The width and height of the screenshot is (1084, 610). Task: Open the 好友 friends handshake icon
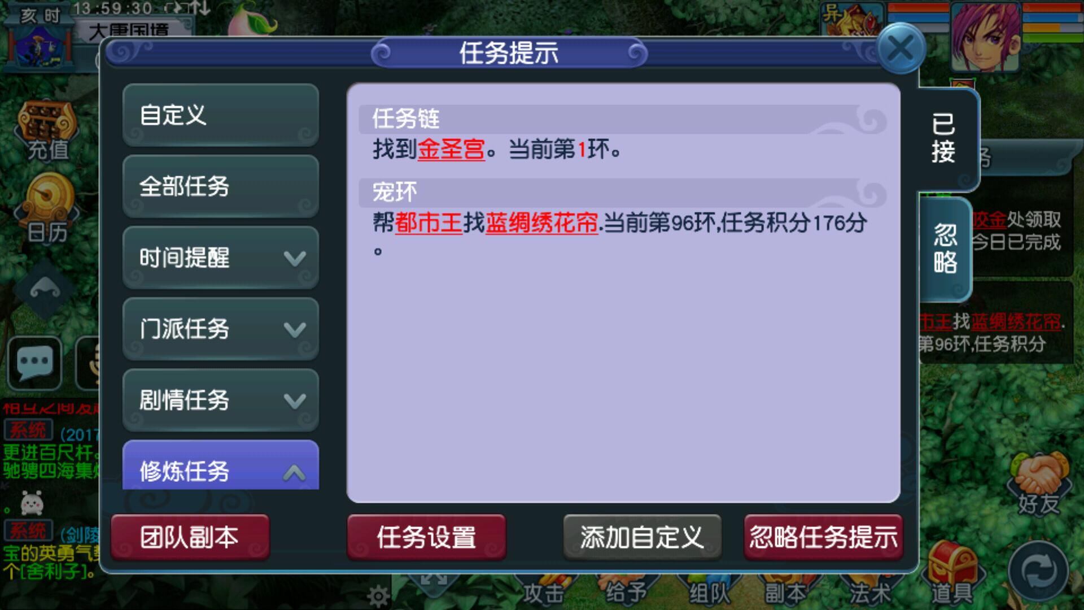point(1038,483)
